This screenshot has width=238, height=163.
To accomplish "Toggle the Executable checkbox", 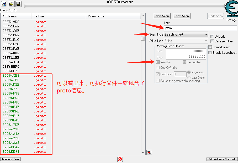I will pos(184,62).
